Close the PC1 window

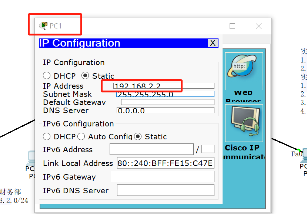click(x=258, y=26)
